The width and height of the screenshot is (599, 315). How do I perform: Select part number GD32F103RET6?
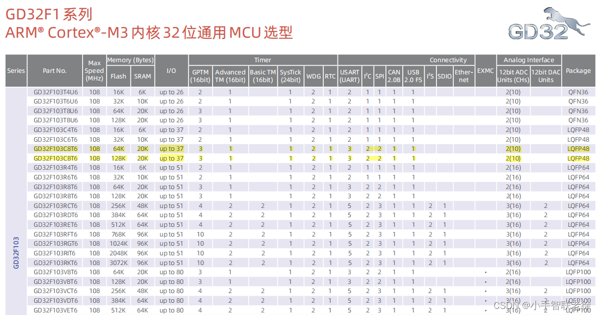(56, 224)
